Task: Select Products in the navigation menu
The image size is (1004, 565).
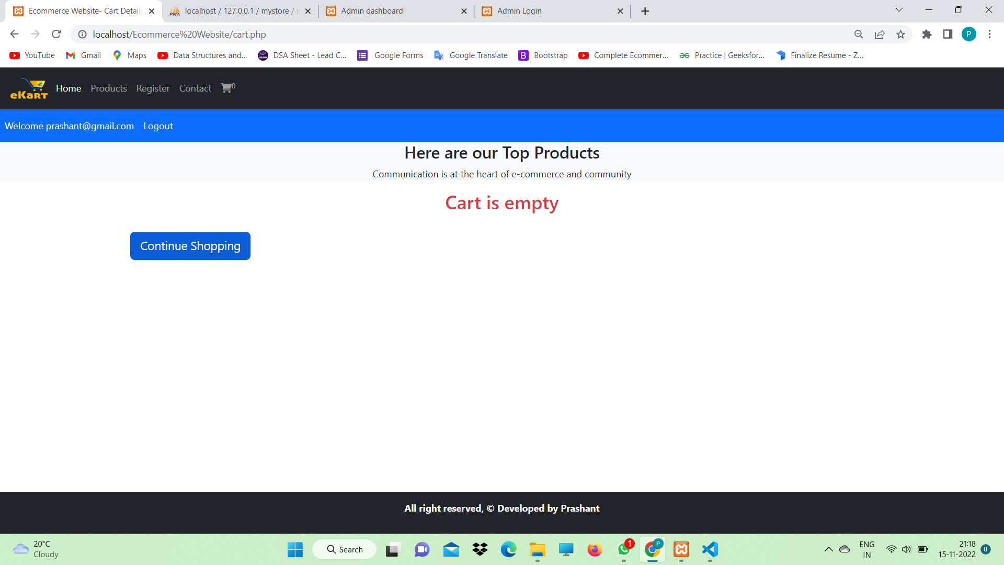Action: [x=108, y=88]
